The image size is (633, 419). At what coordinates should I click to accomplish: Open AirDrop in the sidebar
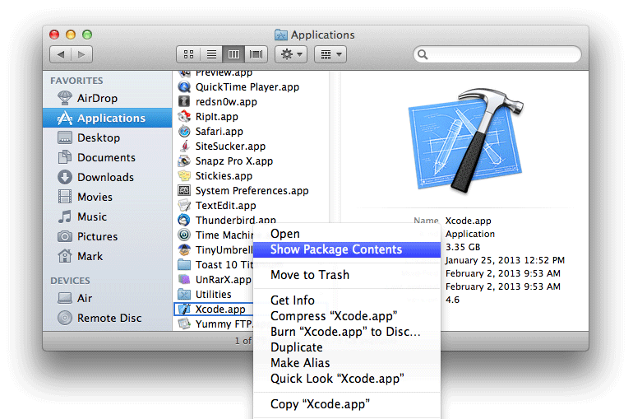[x=97, y=99]
